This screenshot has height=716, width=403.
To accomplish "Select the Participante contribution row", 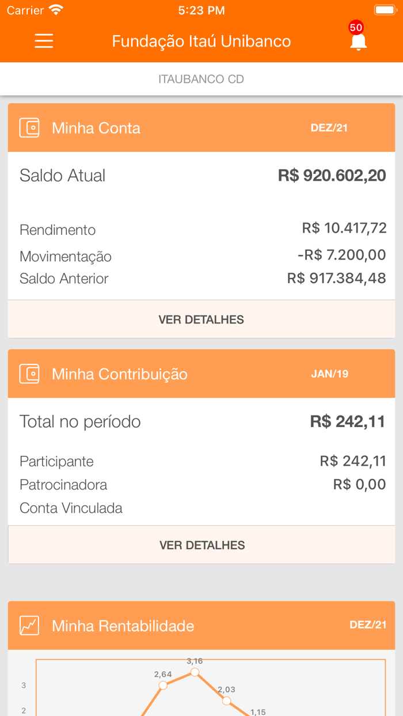I will coord(201,461).
